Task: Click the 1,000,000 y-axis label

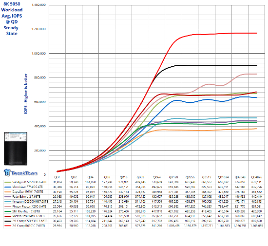Action: (x=38, y=54)
